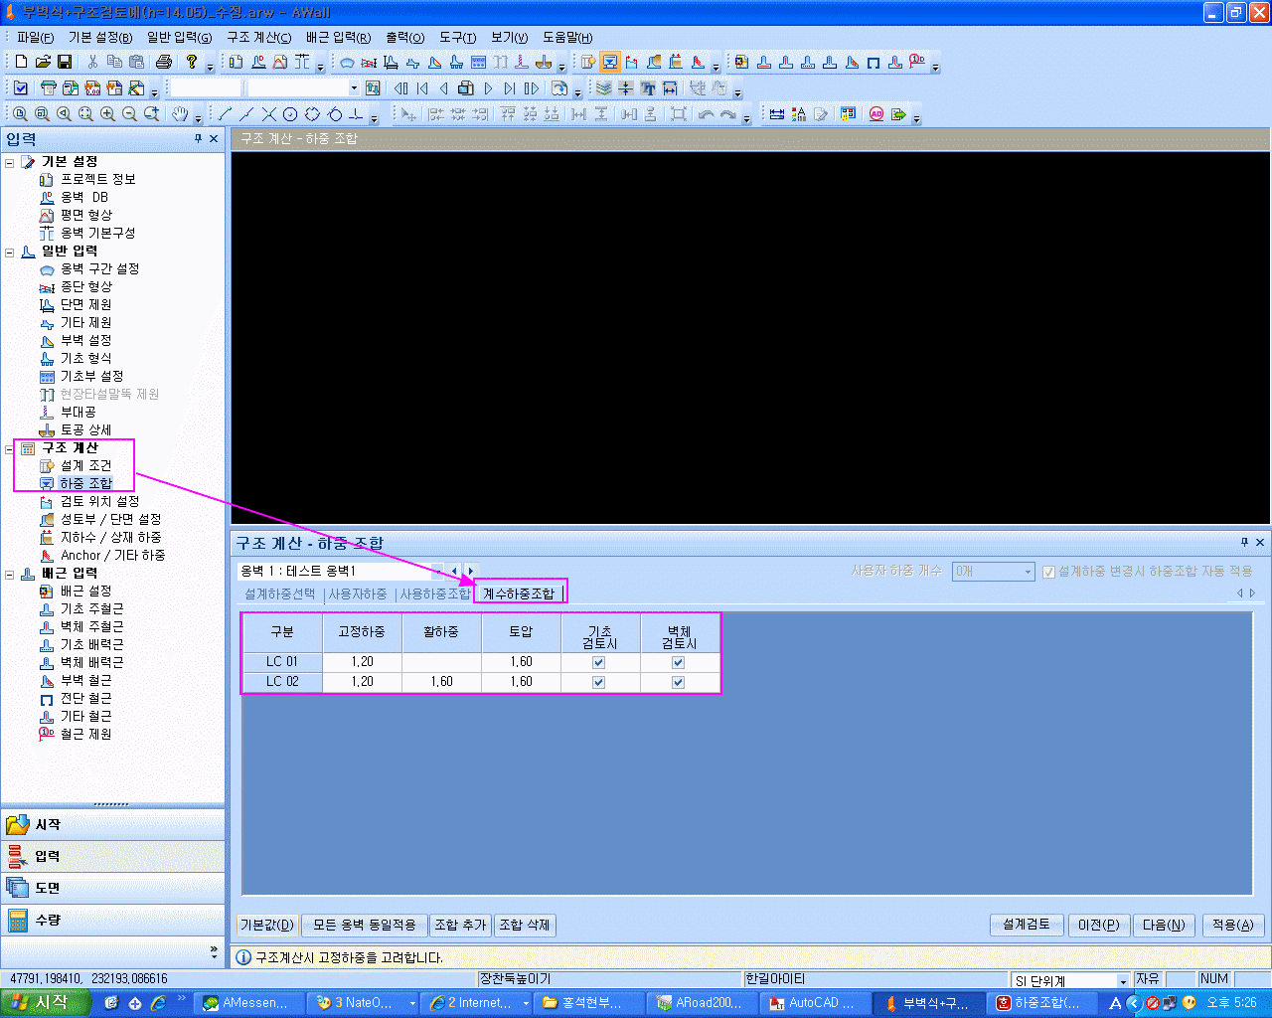Click the Undo arrow icon
The image size is (1272, 1018).
click(x=706, y=113)
